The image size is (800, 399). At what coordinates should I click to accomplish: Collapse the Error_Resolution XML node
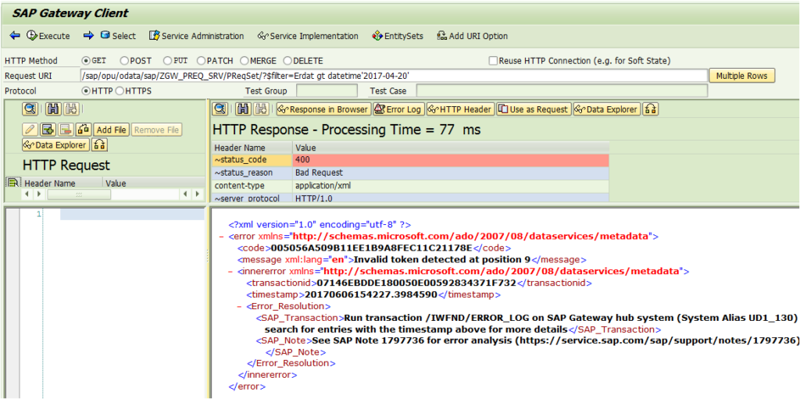coord(239,307)
